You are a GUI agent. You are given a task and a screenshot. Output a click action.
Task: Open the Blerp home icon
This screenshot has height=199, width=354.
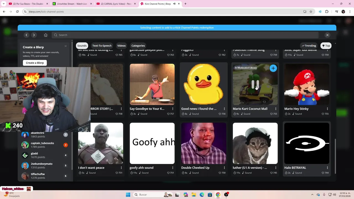pyautogui.click(x=46, y=35)
